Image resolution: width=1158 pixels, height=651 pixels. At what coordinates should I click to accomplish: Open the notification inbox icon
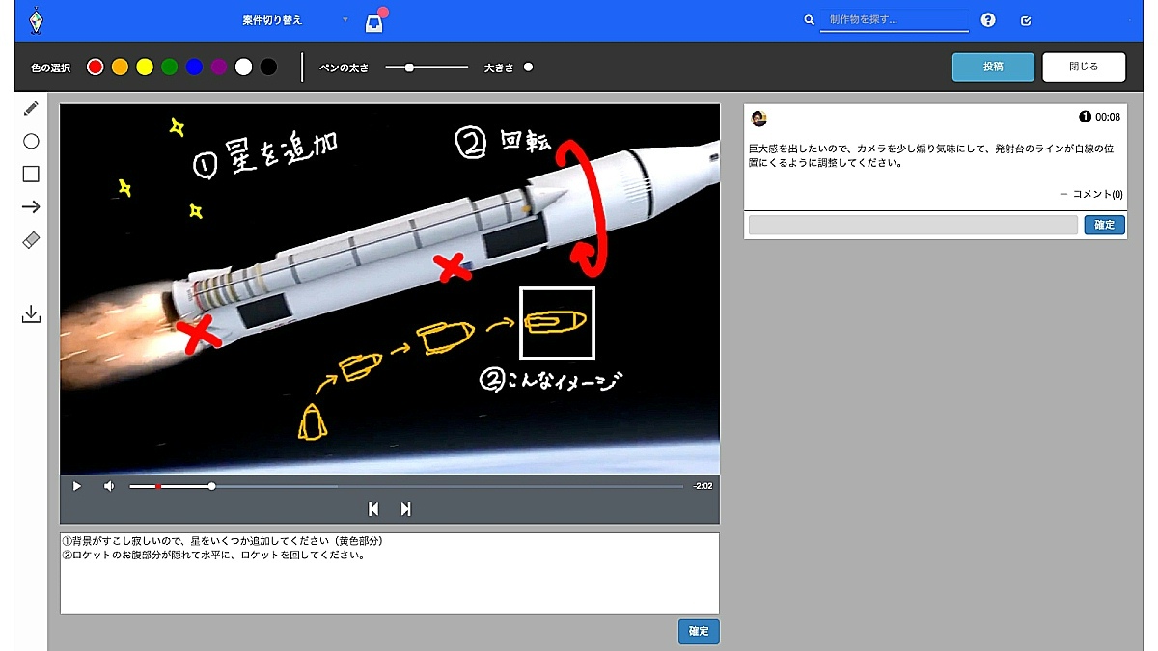(x=374, y=23)
